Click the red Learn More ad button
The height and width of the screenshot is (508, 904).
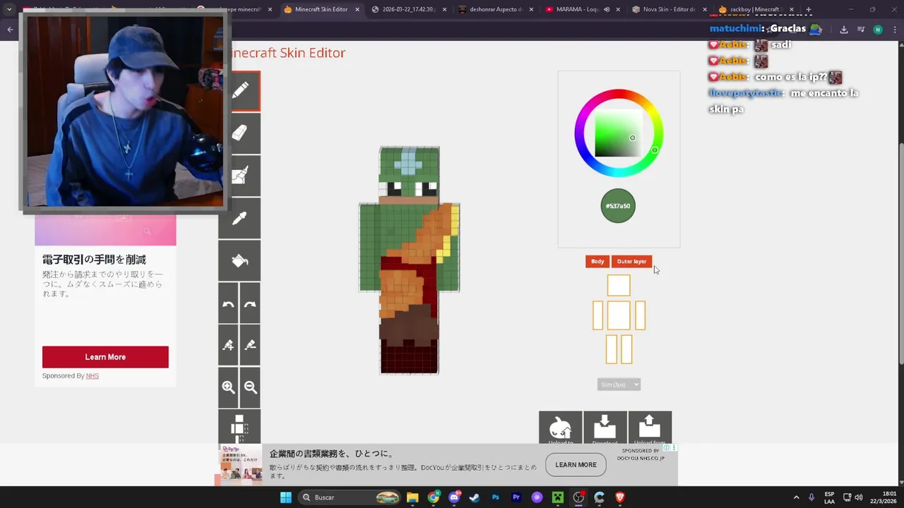pos(105,357)
